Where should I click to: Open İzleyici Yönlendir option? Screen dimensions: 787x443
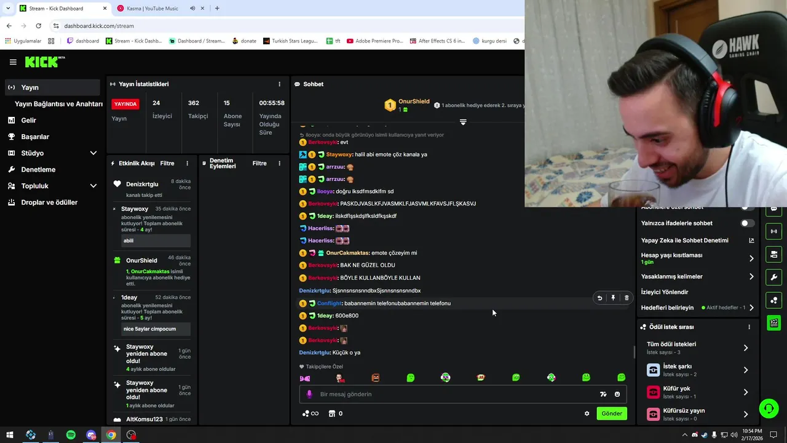click(x=665, y=292)
